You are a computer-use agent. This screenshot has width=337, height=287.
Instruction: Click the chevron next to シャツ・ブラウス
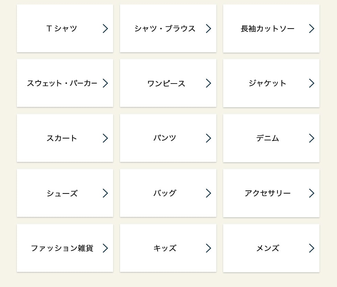(x=208, y=29)
